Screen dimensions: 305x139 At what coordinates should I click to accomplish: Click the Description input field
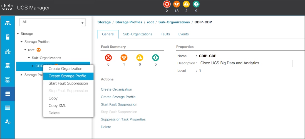(x=246, y=63)
